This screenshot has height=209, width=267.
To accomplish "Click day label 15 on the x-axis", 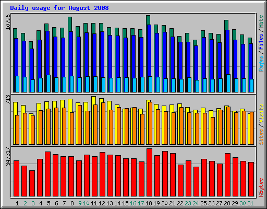I will click(x=125, y=203).
